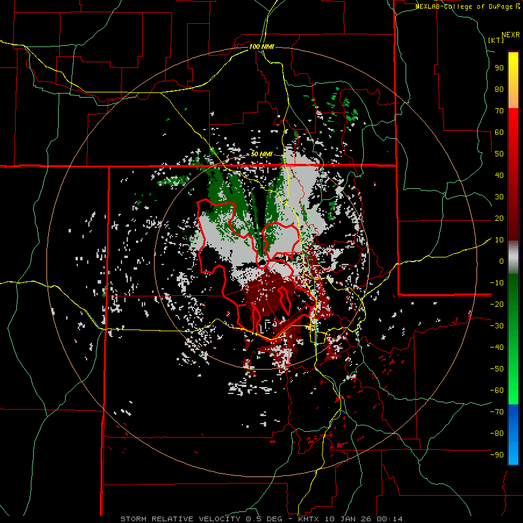
Task: Click the scale value "90" at the top of the legend
Action: click(499, 68)
